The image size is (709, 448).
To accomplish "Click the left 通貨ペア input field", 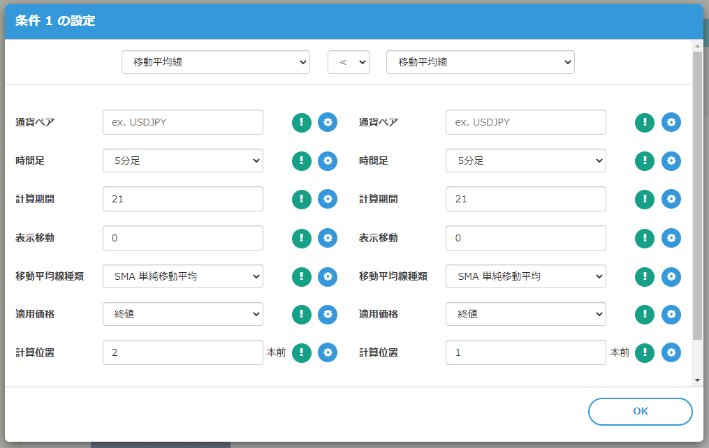I will click(x=183, y=122).
